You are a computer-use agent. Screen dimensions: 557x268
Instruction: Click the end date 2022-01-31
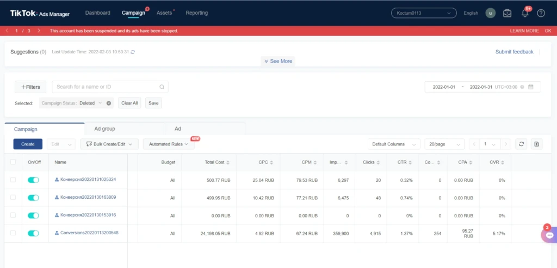[x=481, y=87]
